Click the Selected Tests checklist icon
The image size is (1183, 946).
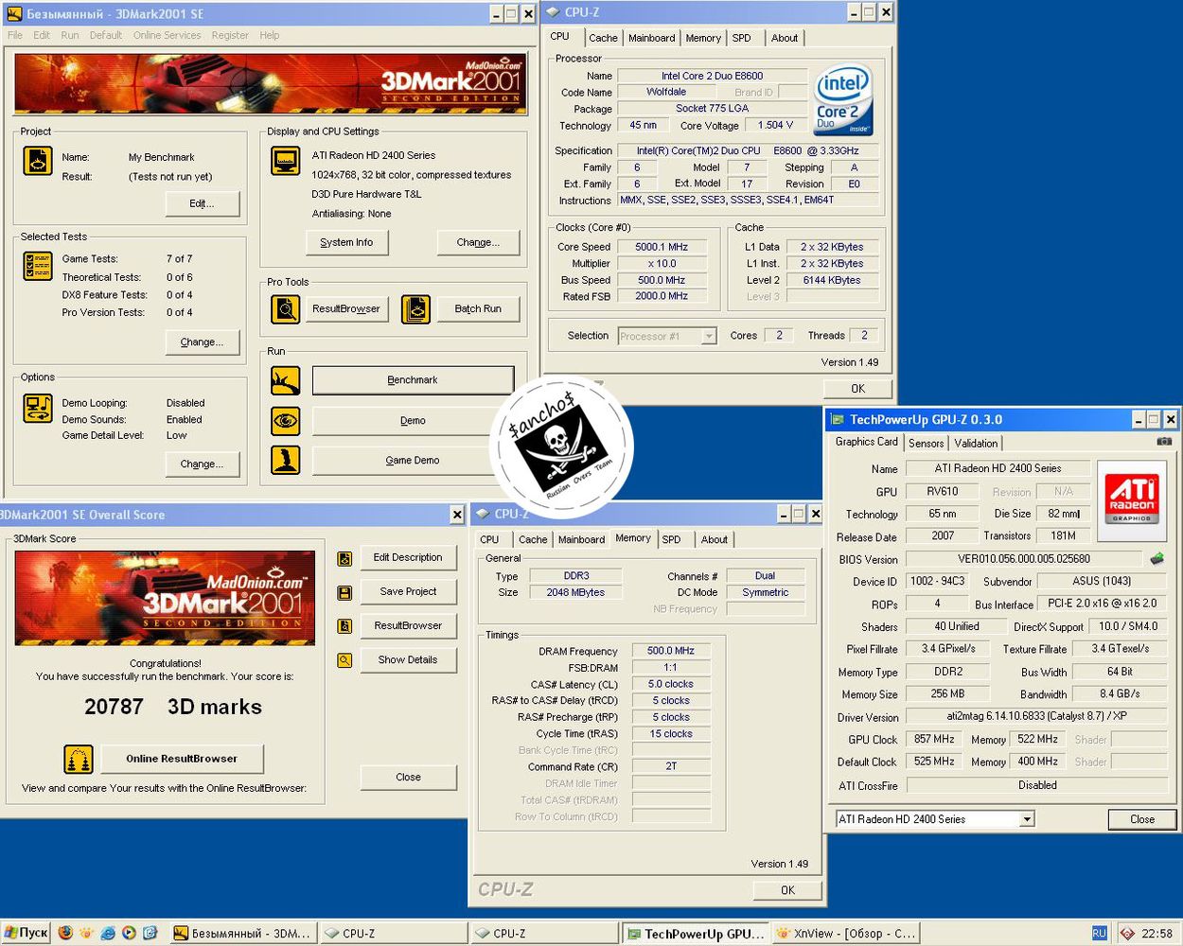point(37,266)
